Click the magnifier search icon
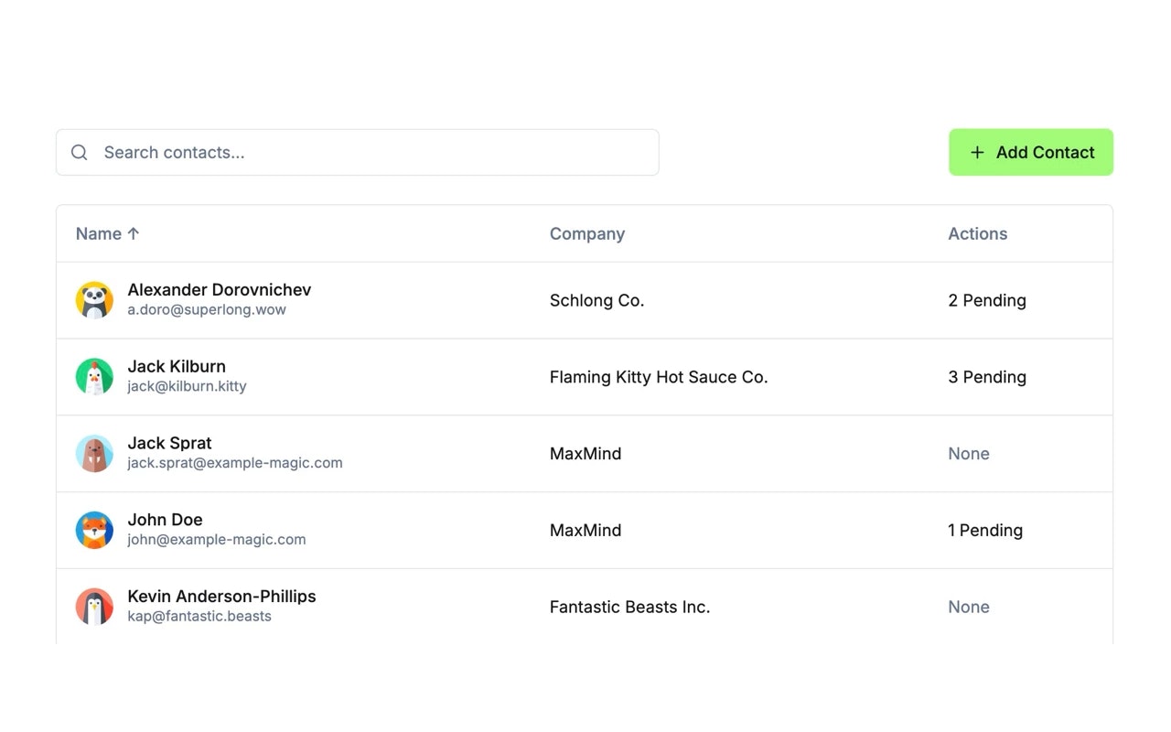The image size is (1171, 732). point(80,153)
